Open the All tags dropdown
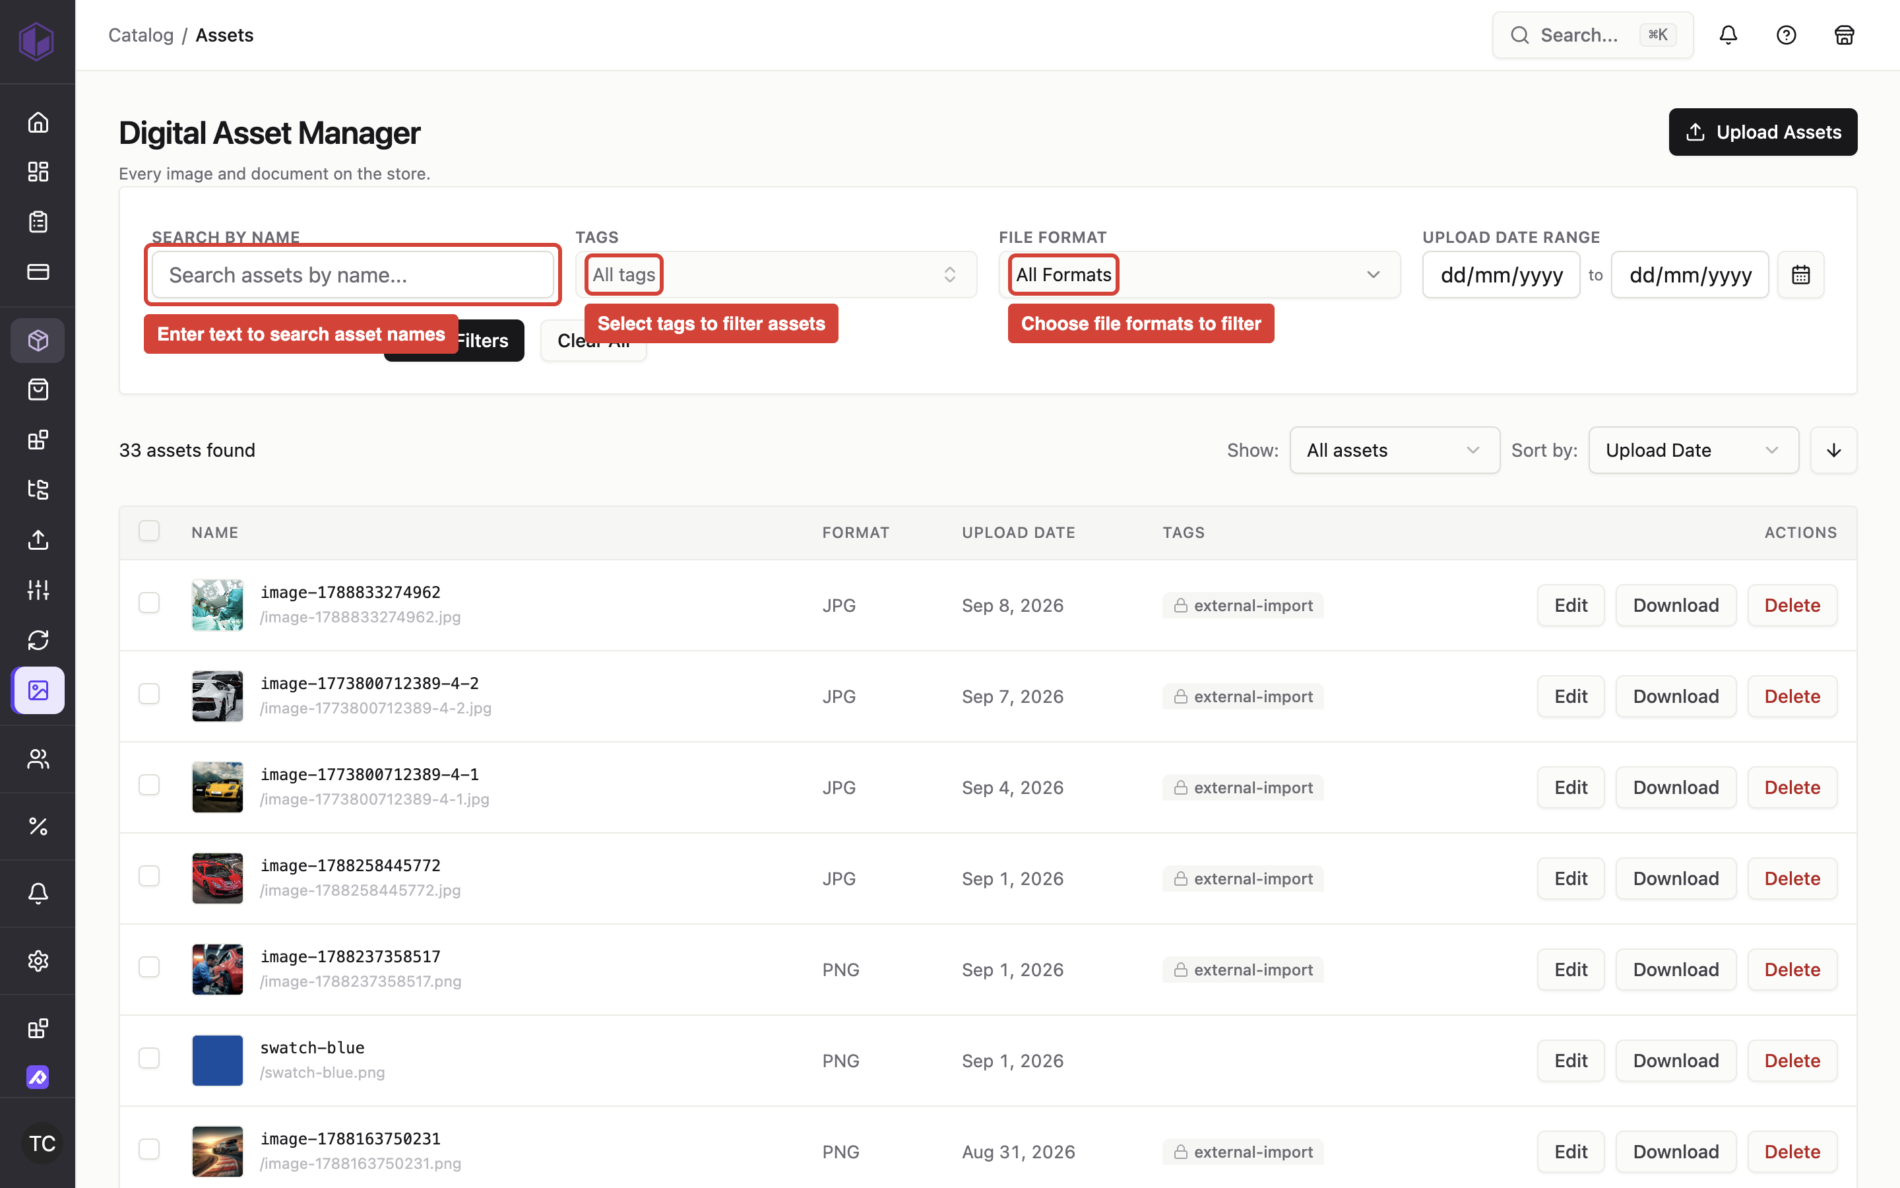 (x=776, y=274)
